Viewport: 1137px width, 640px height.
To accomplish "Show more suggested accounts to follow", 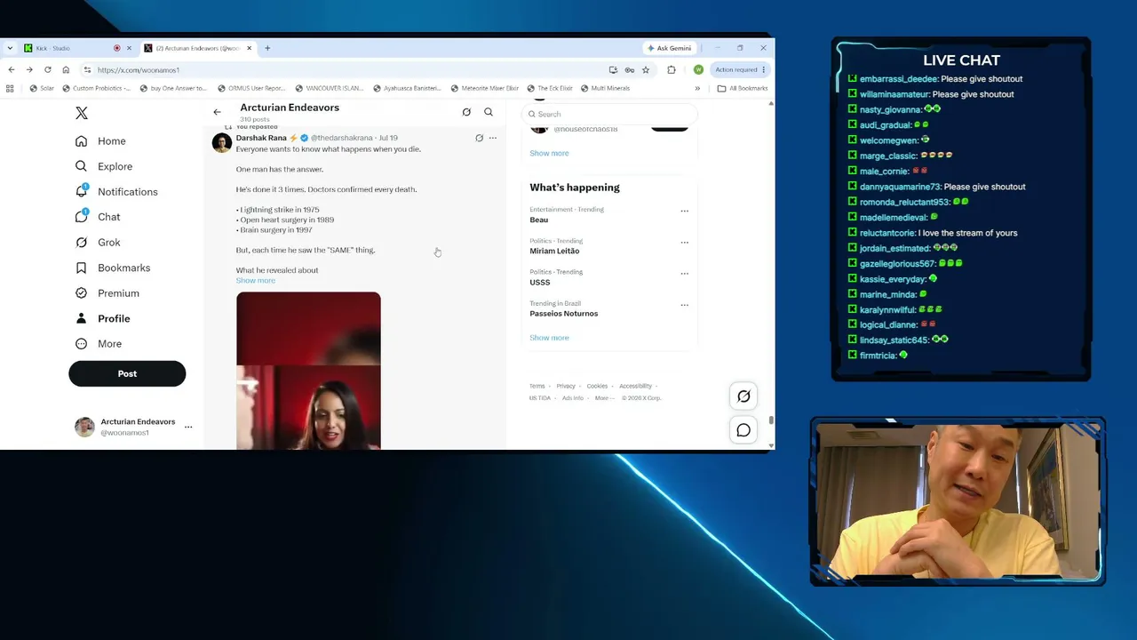I will (549, 153).
